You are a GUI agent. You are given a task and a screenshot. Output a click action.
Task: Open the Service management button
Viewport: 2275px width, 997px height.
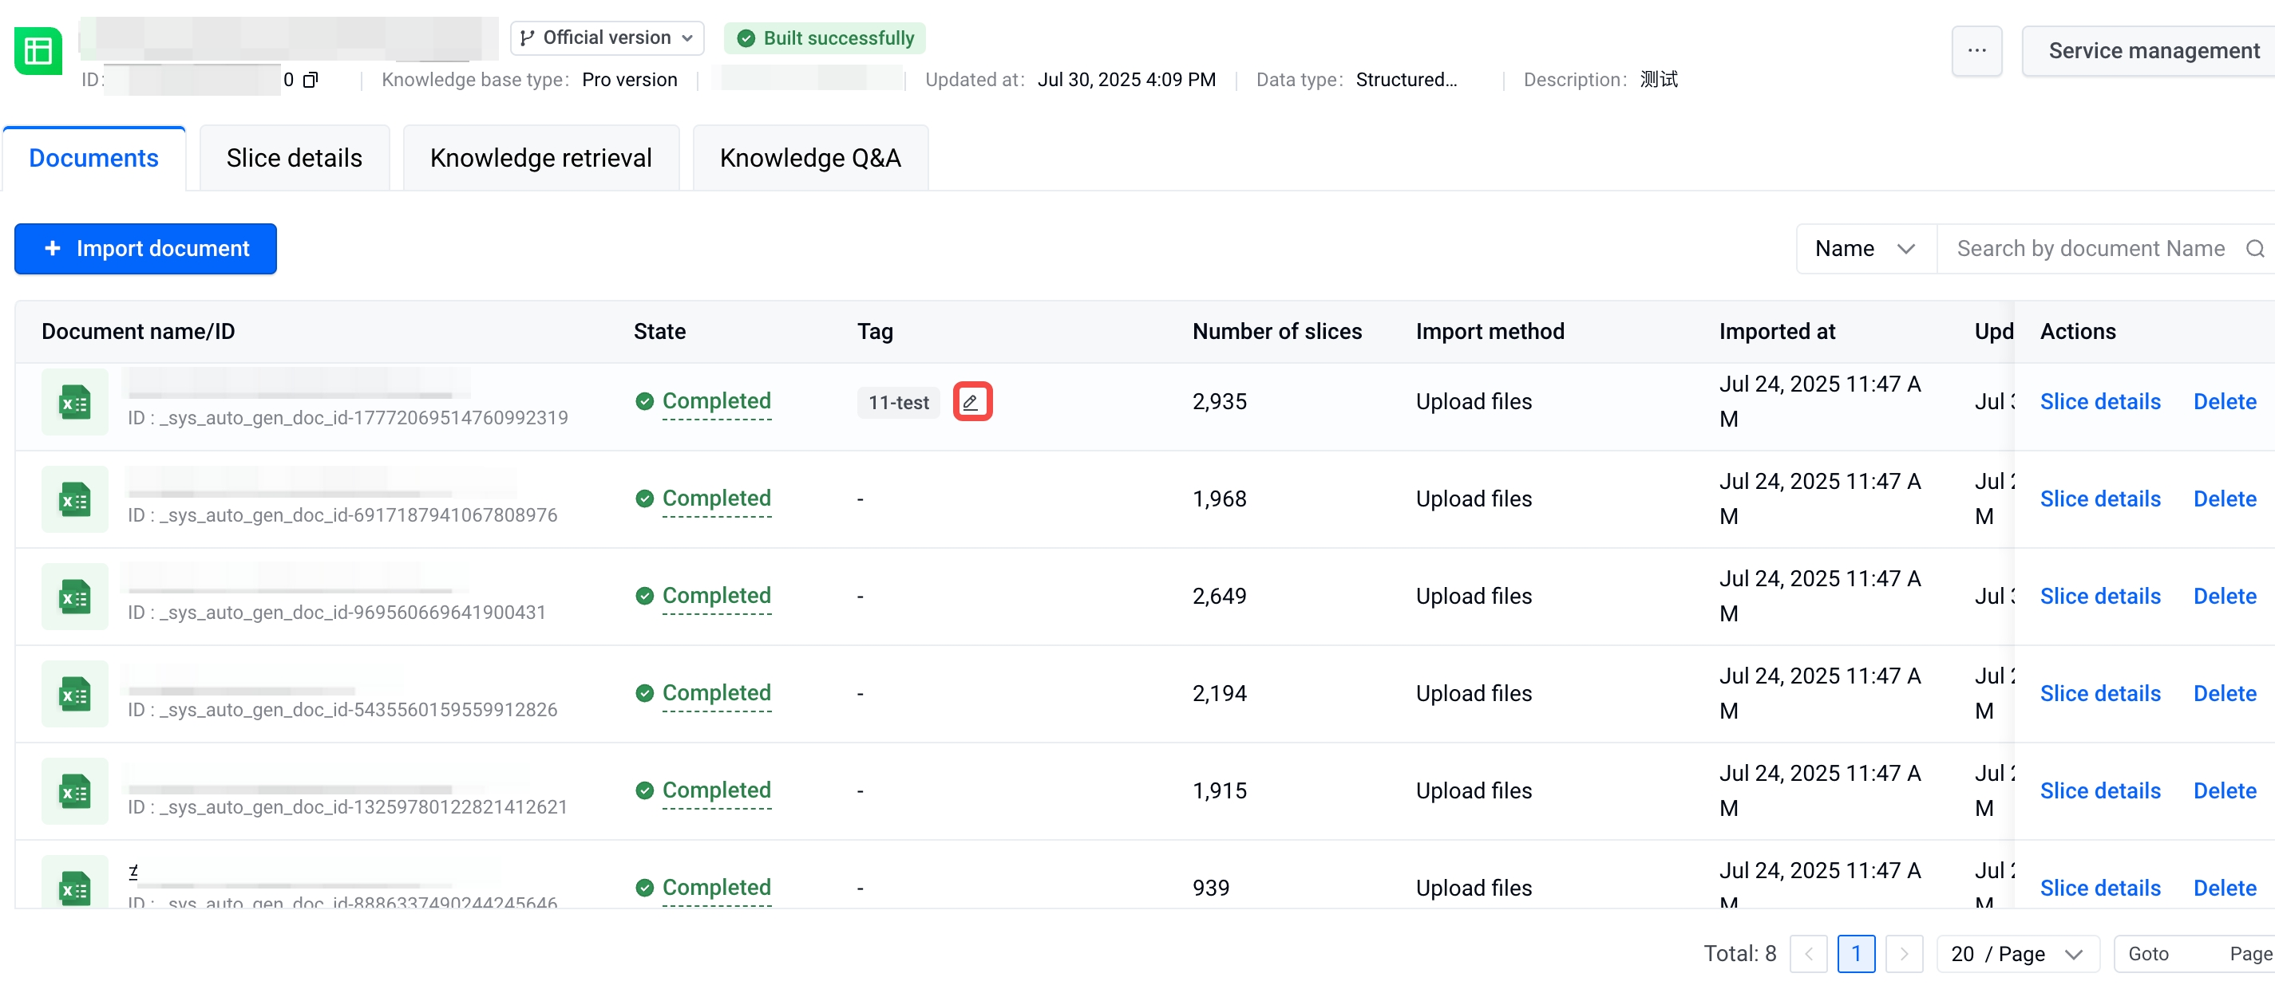2152,51
